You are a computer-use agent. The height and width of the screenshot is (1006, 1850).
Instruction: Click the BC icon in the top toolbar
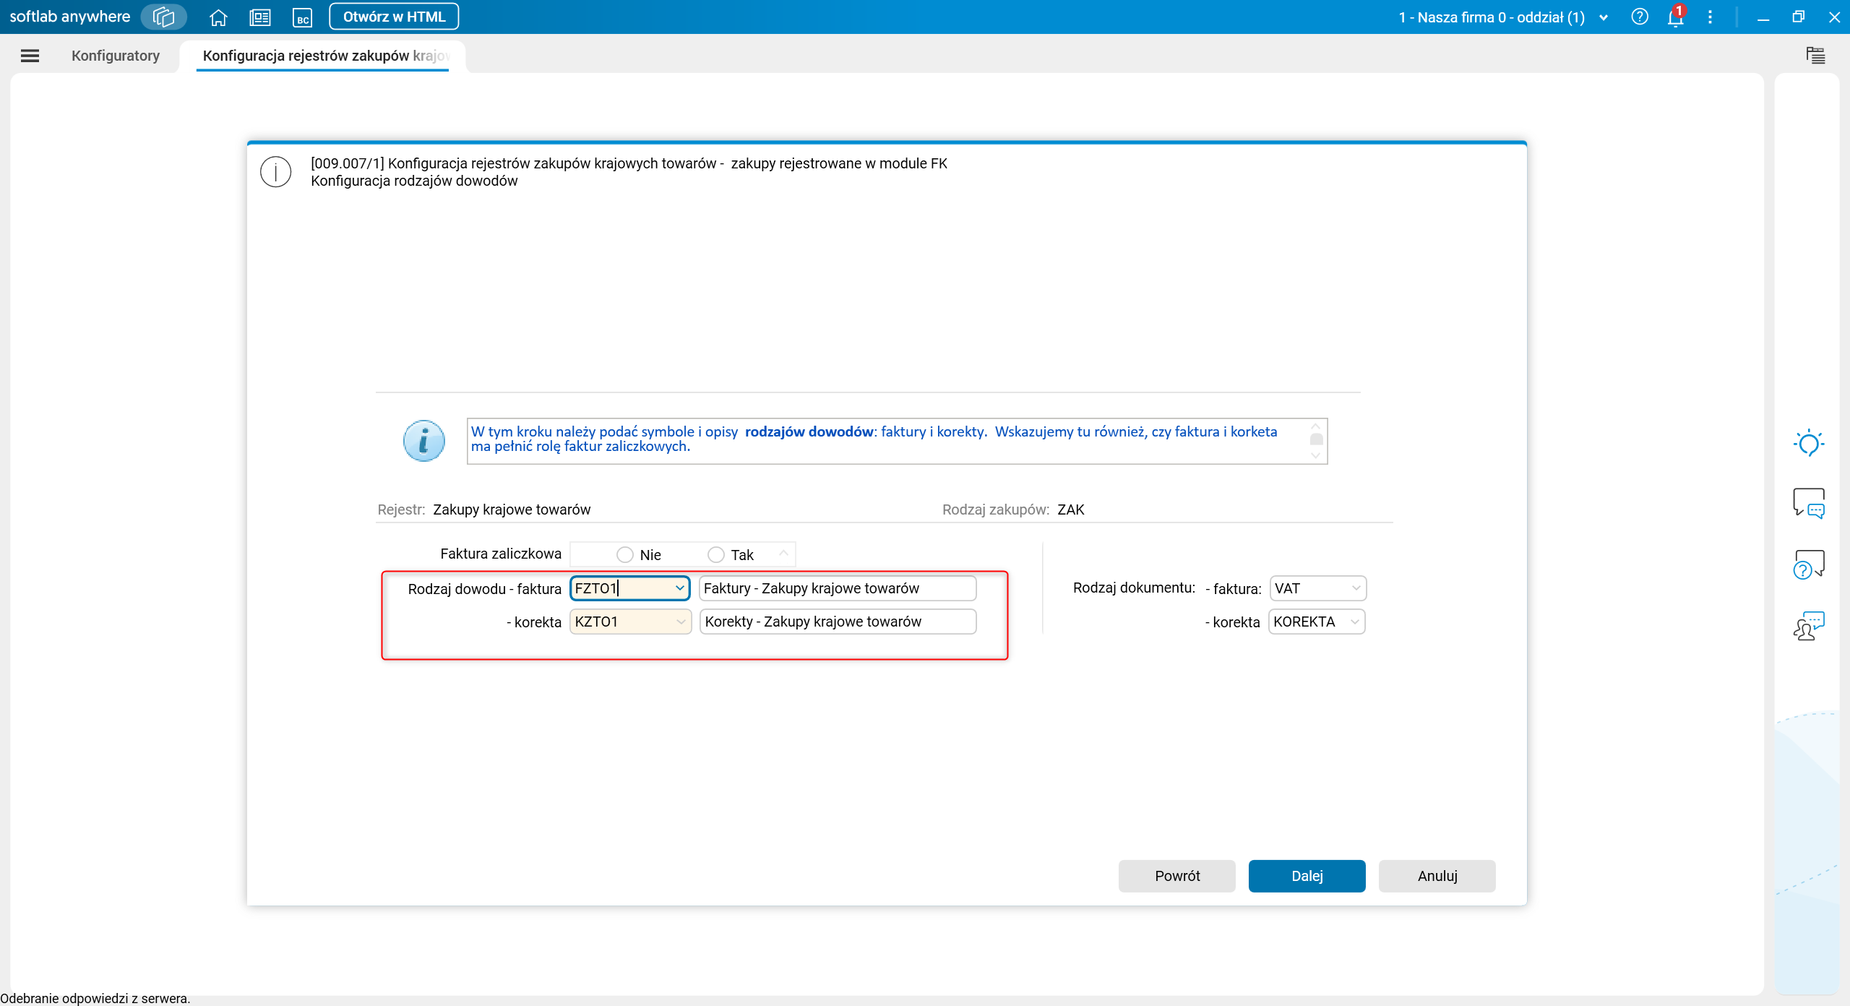coord(303,17)
